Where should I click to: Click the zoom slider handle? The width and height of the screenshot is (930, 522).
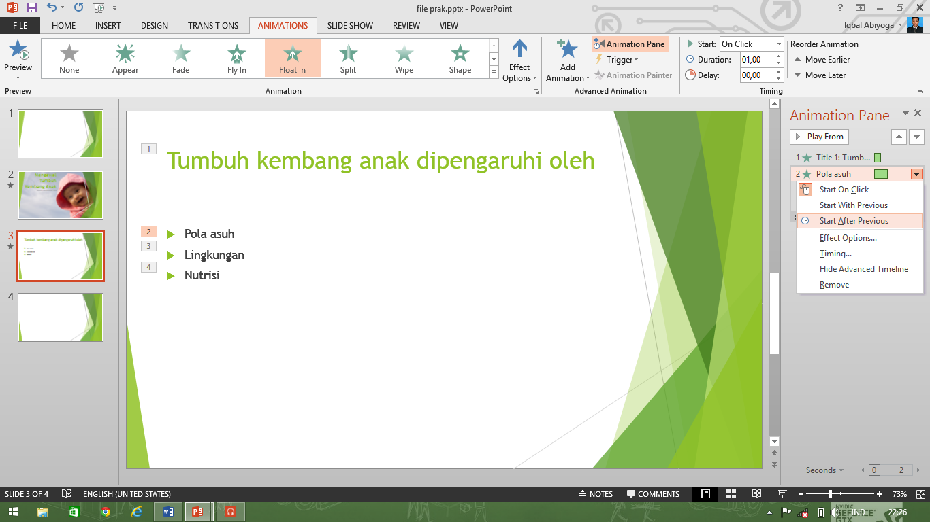click(x=830, y=494)
